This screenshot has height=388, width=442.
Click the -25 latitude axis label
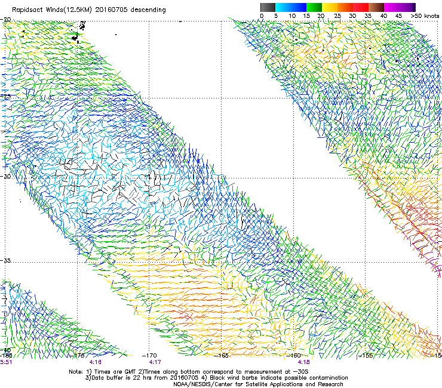point(6,96)
